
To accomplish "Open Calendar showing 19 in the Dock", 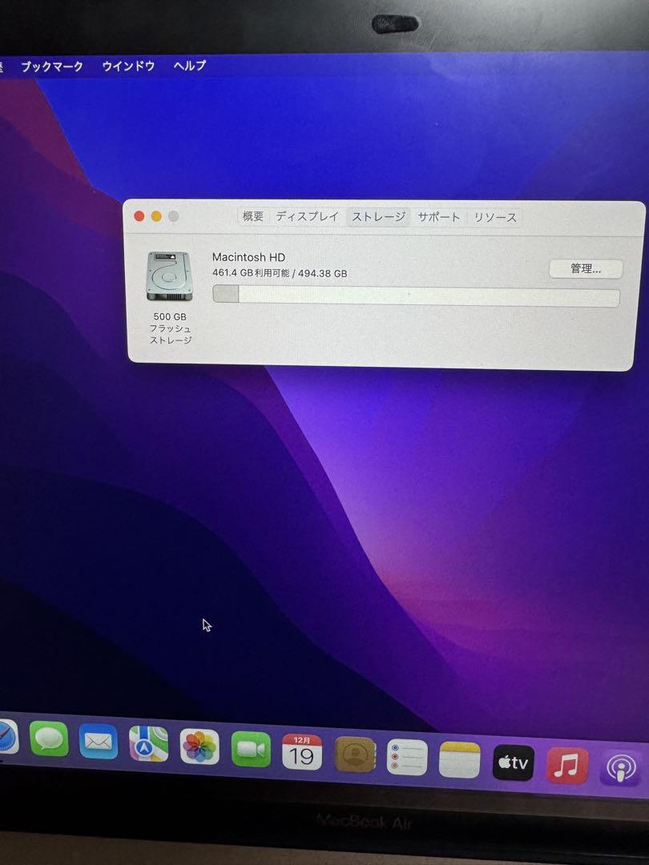I will coord(302,752).
